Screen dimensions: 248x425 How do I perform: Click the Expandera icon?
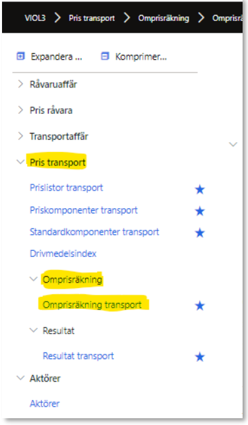[x=20, y=56]
